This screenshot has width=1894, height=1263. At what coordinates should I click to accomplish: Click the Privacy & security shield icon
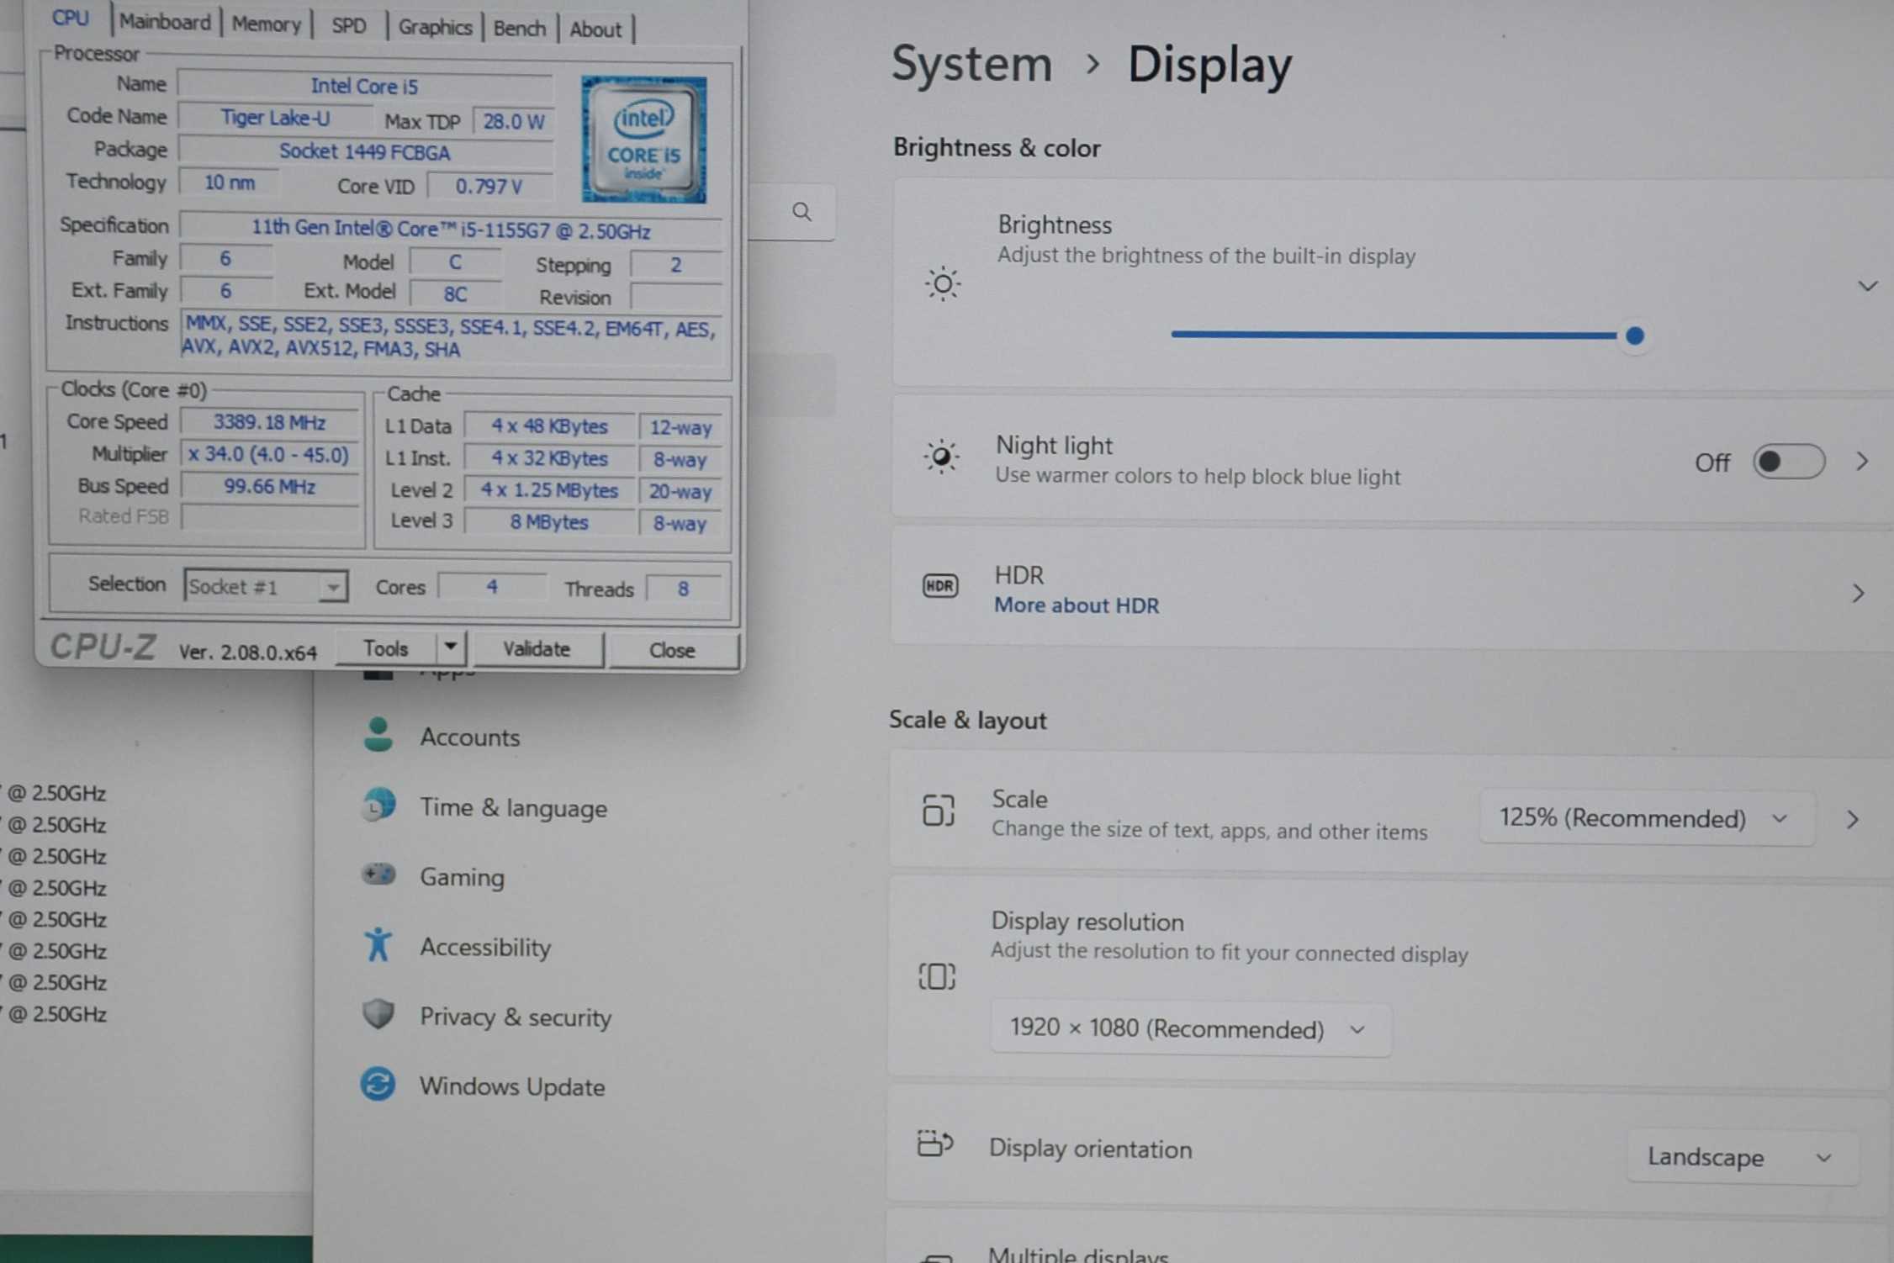click(378, 1014)
